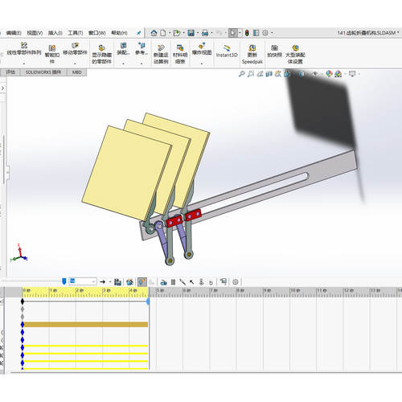Switch to the 评估 tab
The height and width of the screenshot is (402, 402).
10,72
